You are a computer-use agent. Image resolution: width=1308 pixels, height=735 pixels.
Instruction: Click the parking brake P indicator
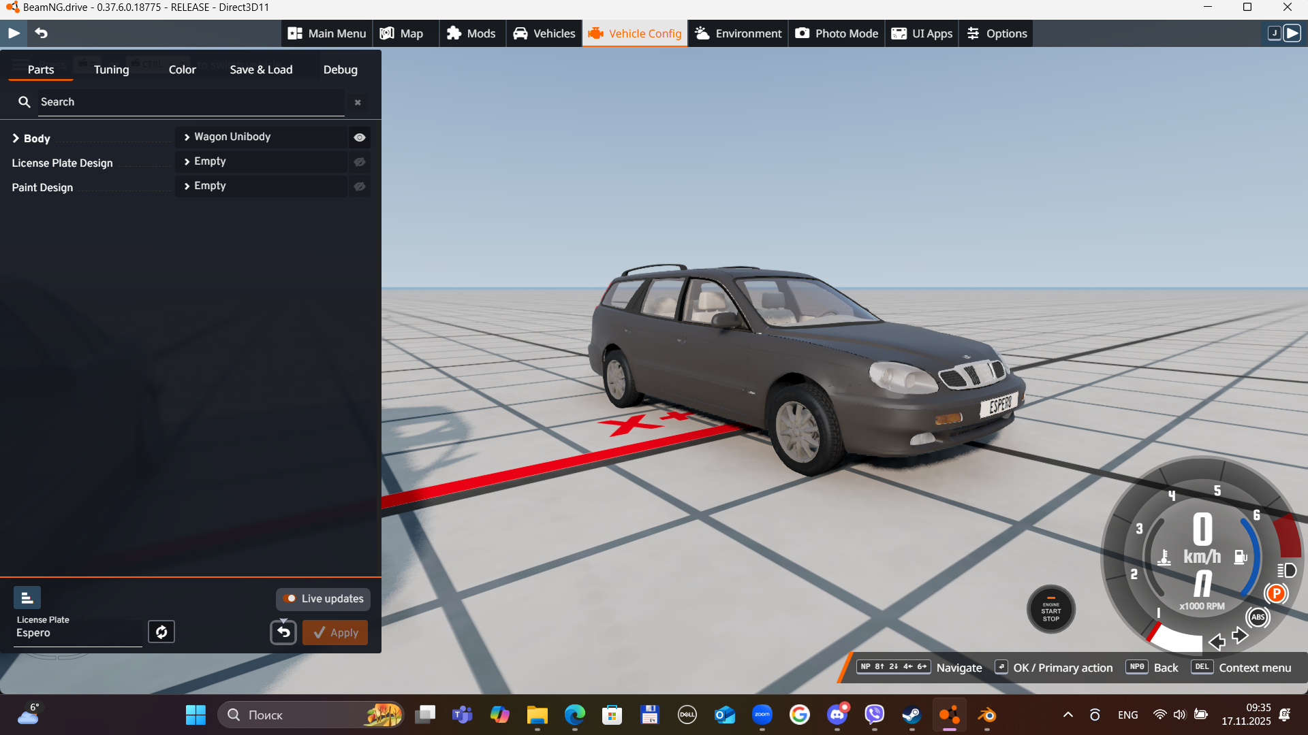click(x=1276, y=593)
